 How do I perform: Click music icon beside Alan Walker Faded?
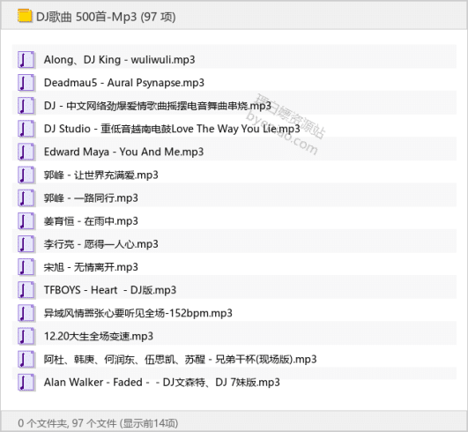click(x=26, y=382)
